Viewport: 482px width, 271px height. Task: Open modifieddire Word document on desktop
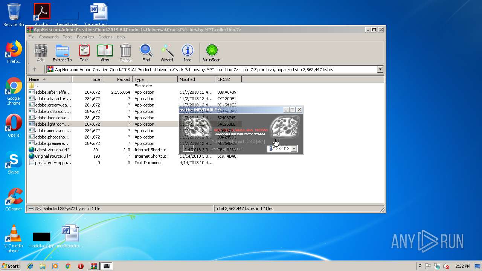(70, 236)
